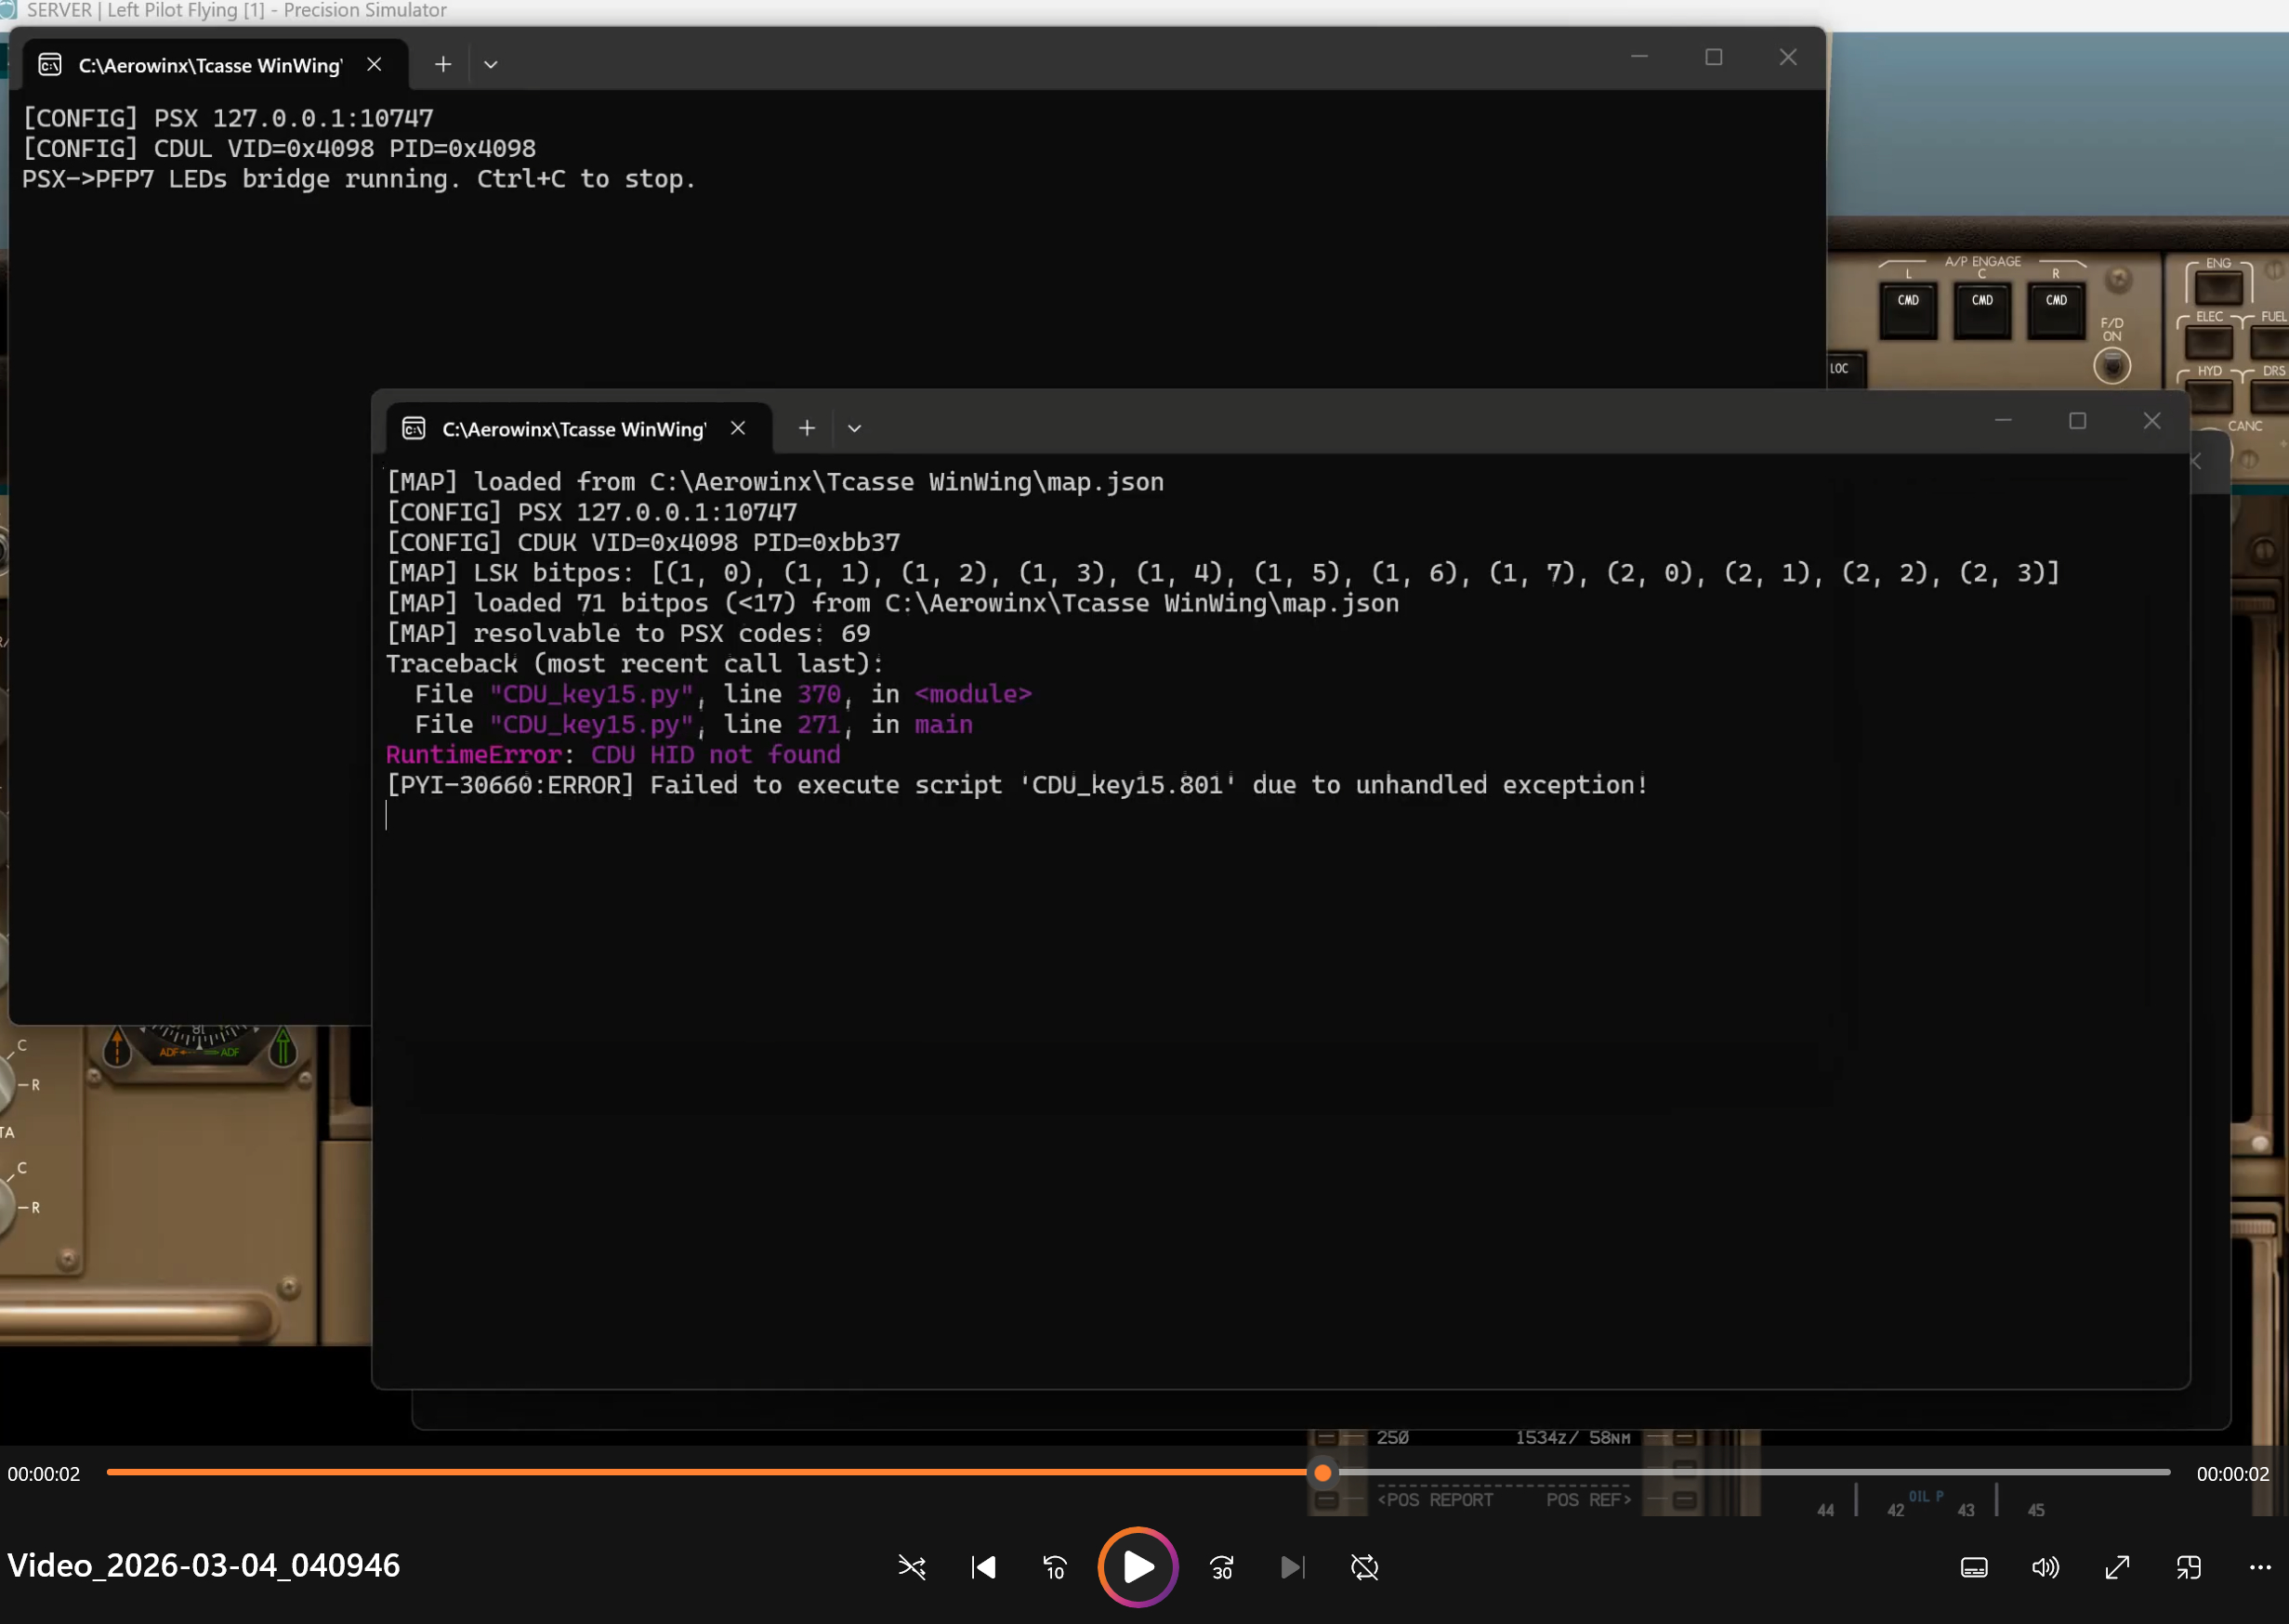Play the video

point(1138,1567)
